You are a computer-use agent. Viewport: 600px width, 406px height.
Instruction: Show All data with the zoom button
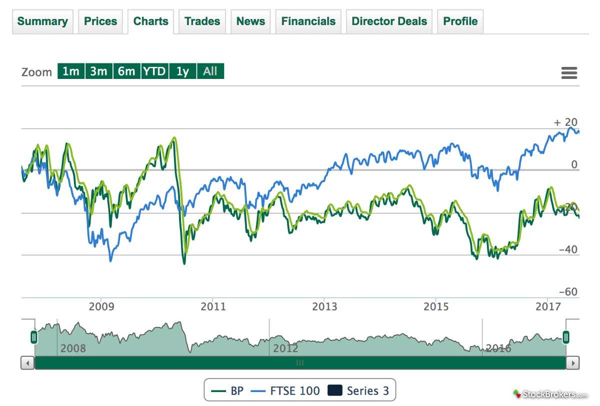pyautogui.click(x=210, y=71)
